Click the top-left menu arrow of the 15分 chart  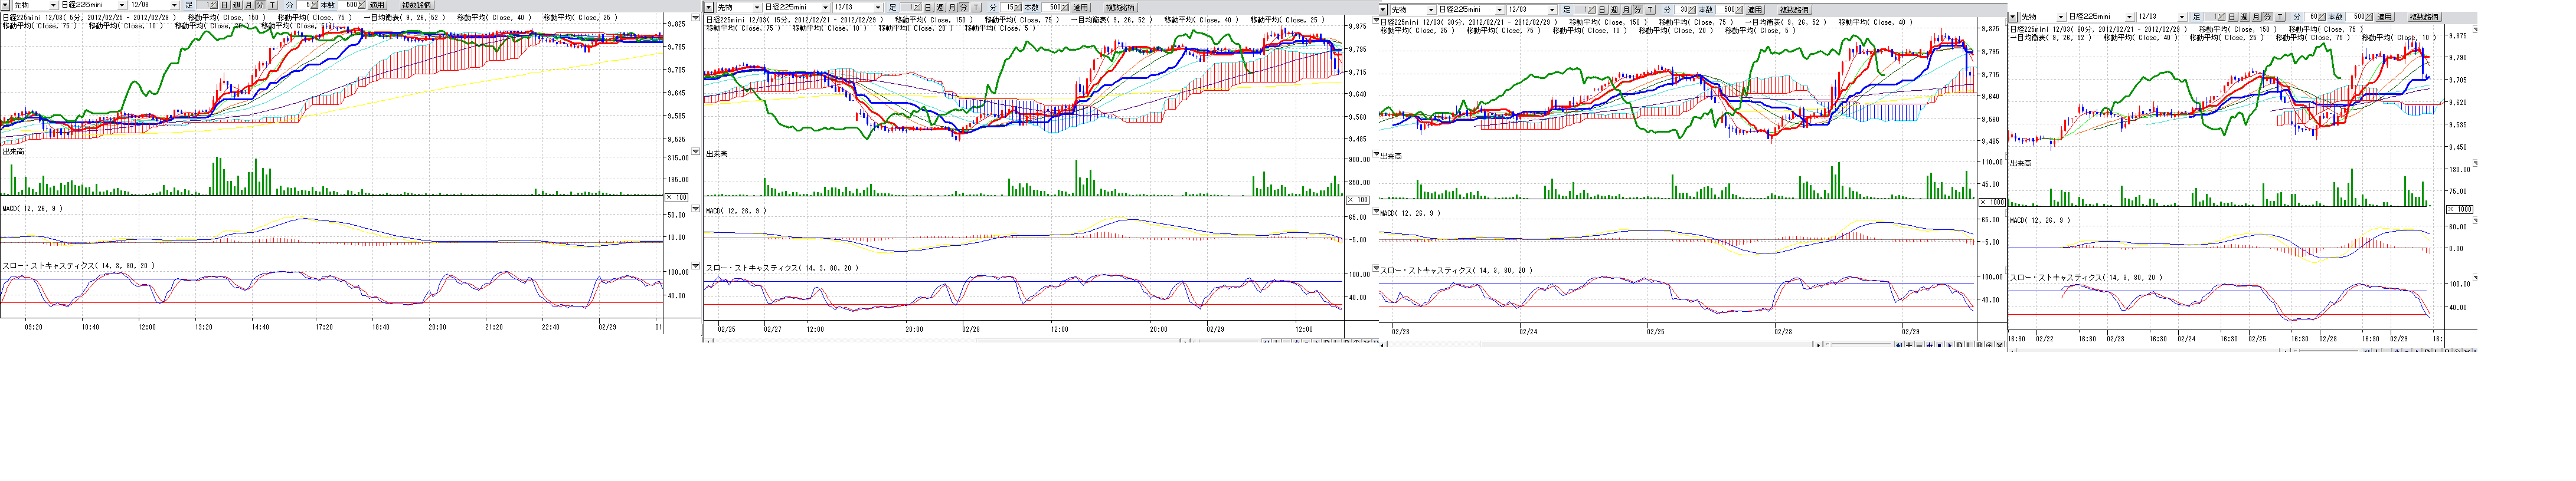click(x=709, y=7)
